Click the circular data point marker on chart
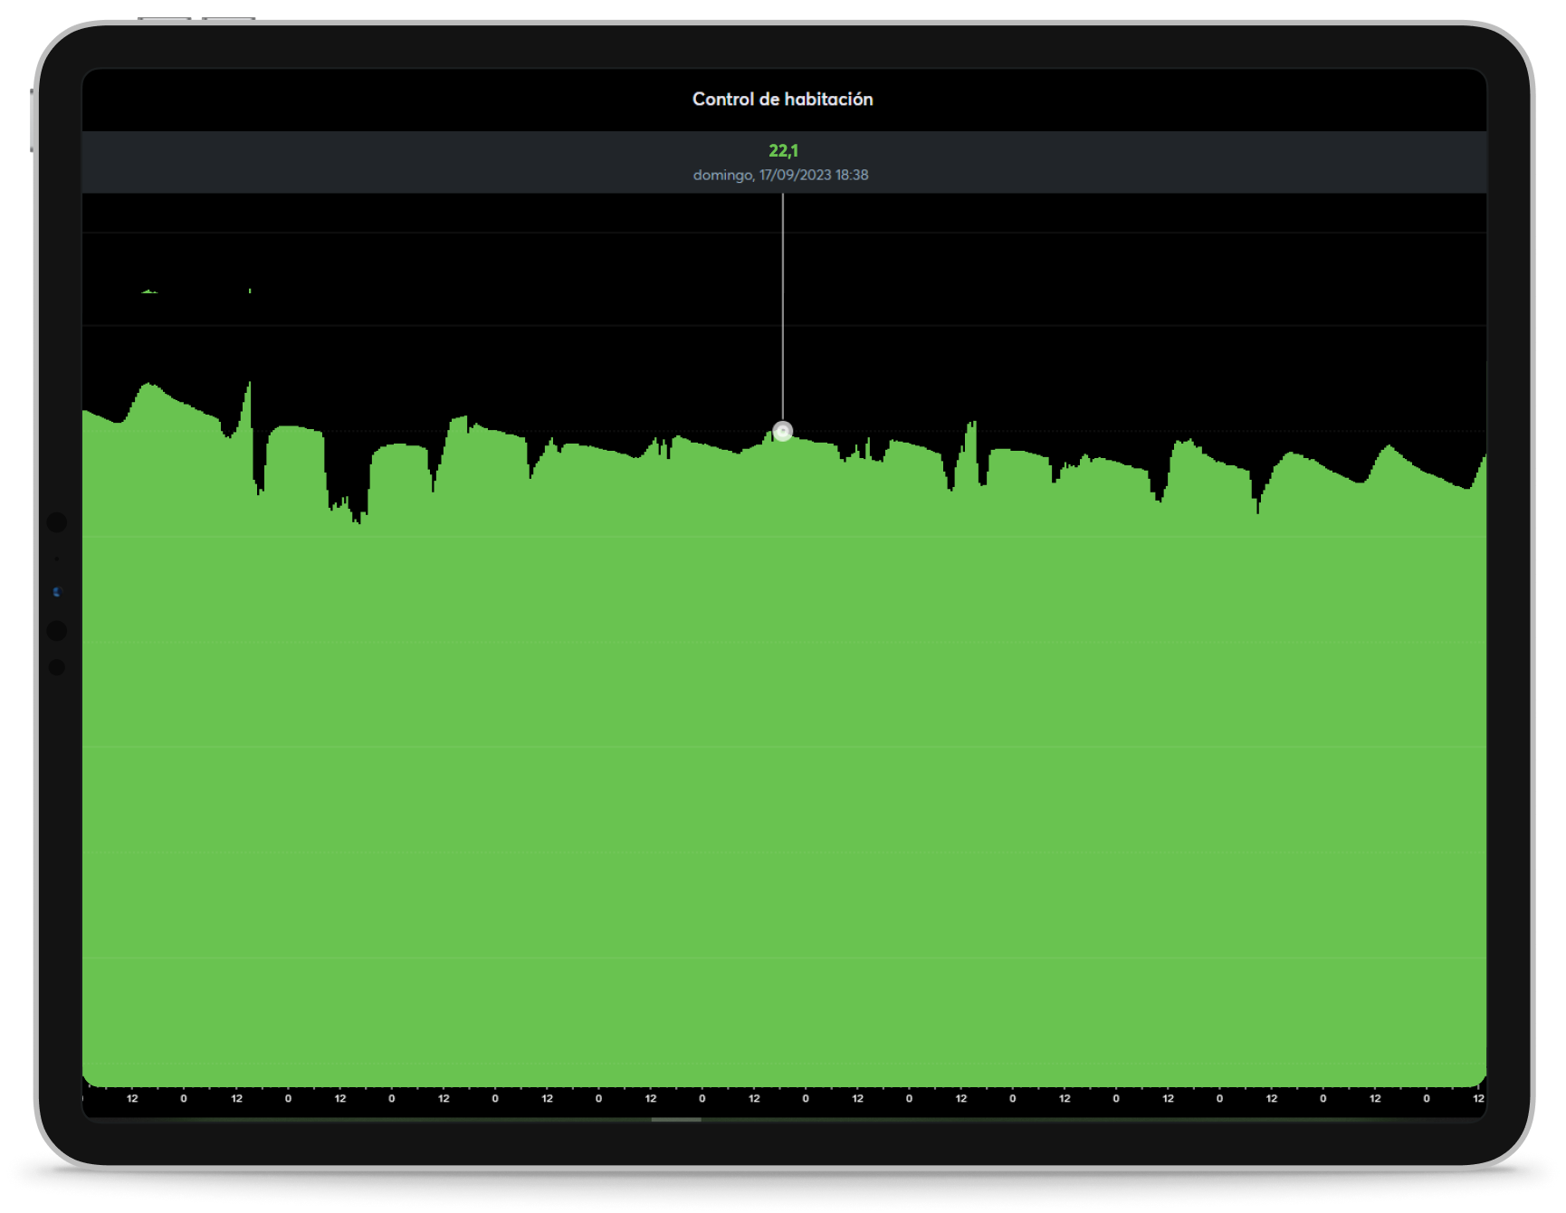 [x=783, y=431]
